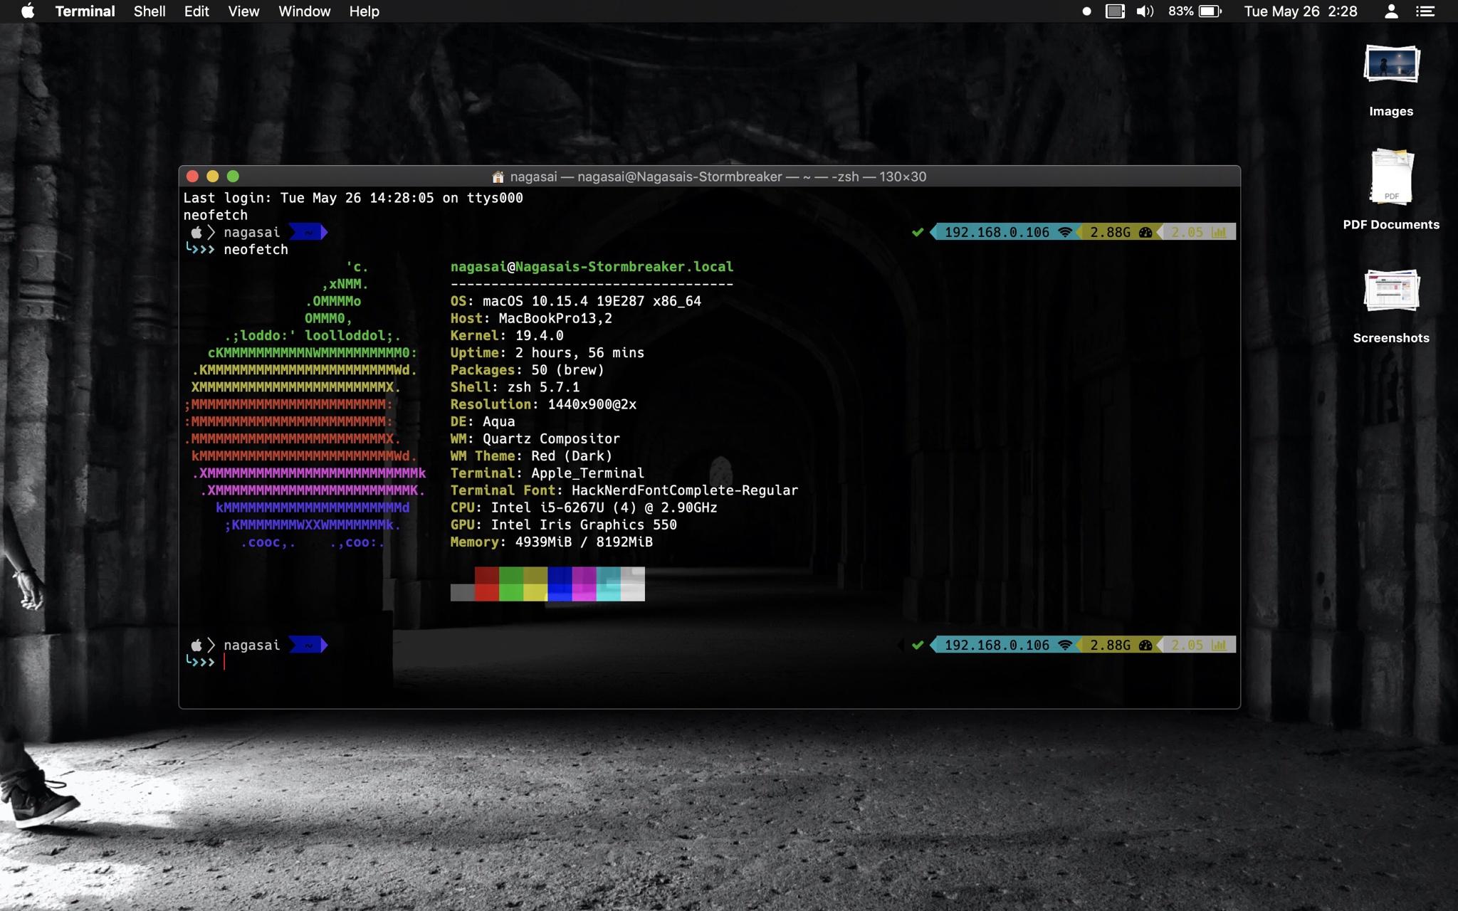Click the green checkmark in the upper prompt
This screenshot has height=911, width=1458.
point(918,232)
